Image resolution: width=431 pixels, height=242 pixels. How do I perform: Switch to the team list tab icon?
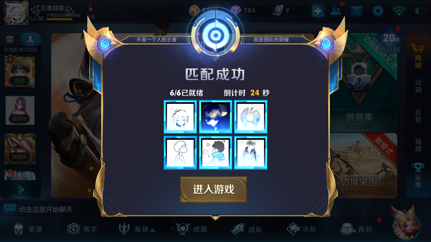point(10,39)
